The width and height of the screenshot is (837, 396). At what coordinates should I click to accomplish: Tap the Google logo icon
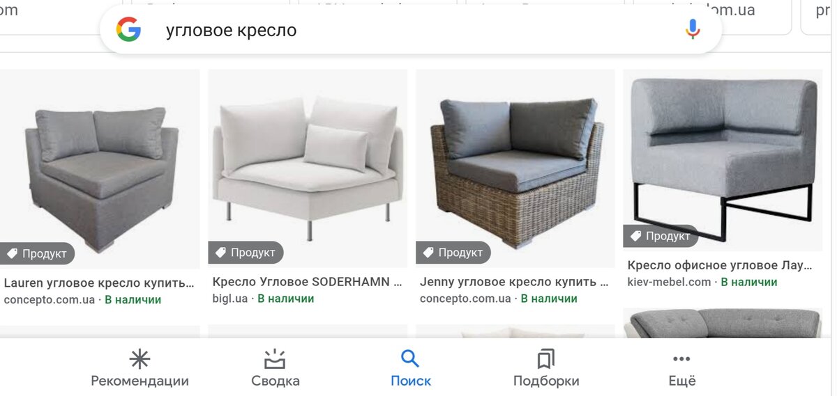128,30
